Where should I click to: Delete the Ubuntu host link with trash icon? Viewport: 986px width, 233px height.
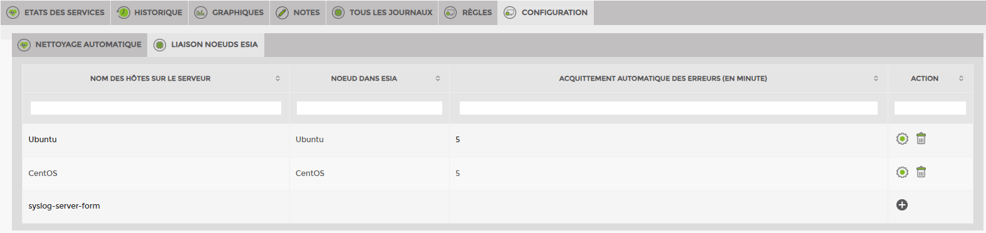[921, 138]
